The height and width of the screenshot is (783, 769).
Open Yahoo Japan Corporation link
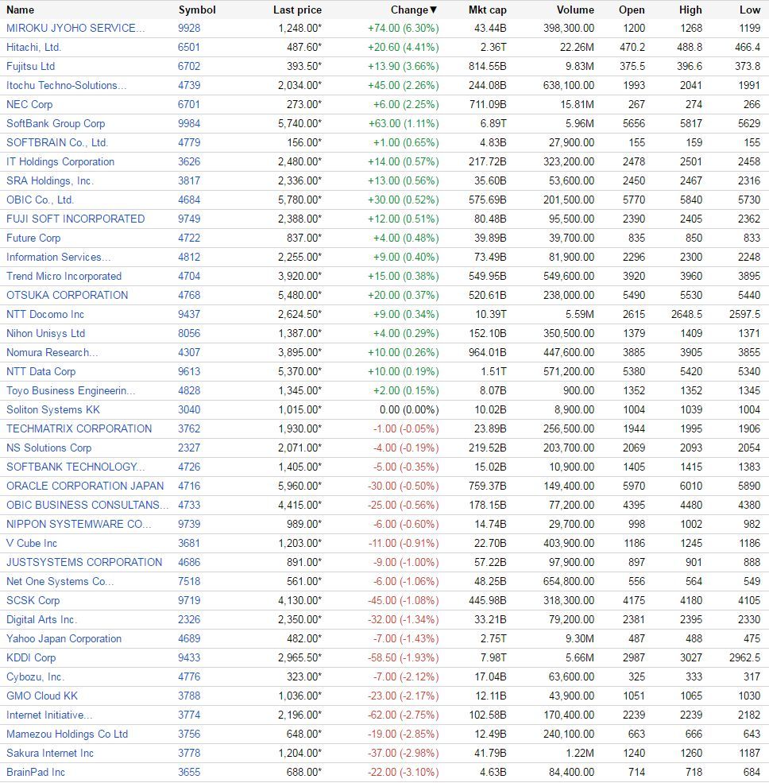click(64, 638)
